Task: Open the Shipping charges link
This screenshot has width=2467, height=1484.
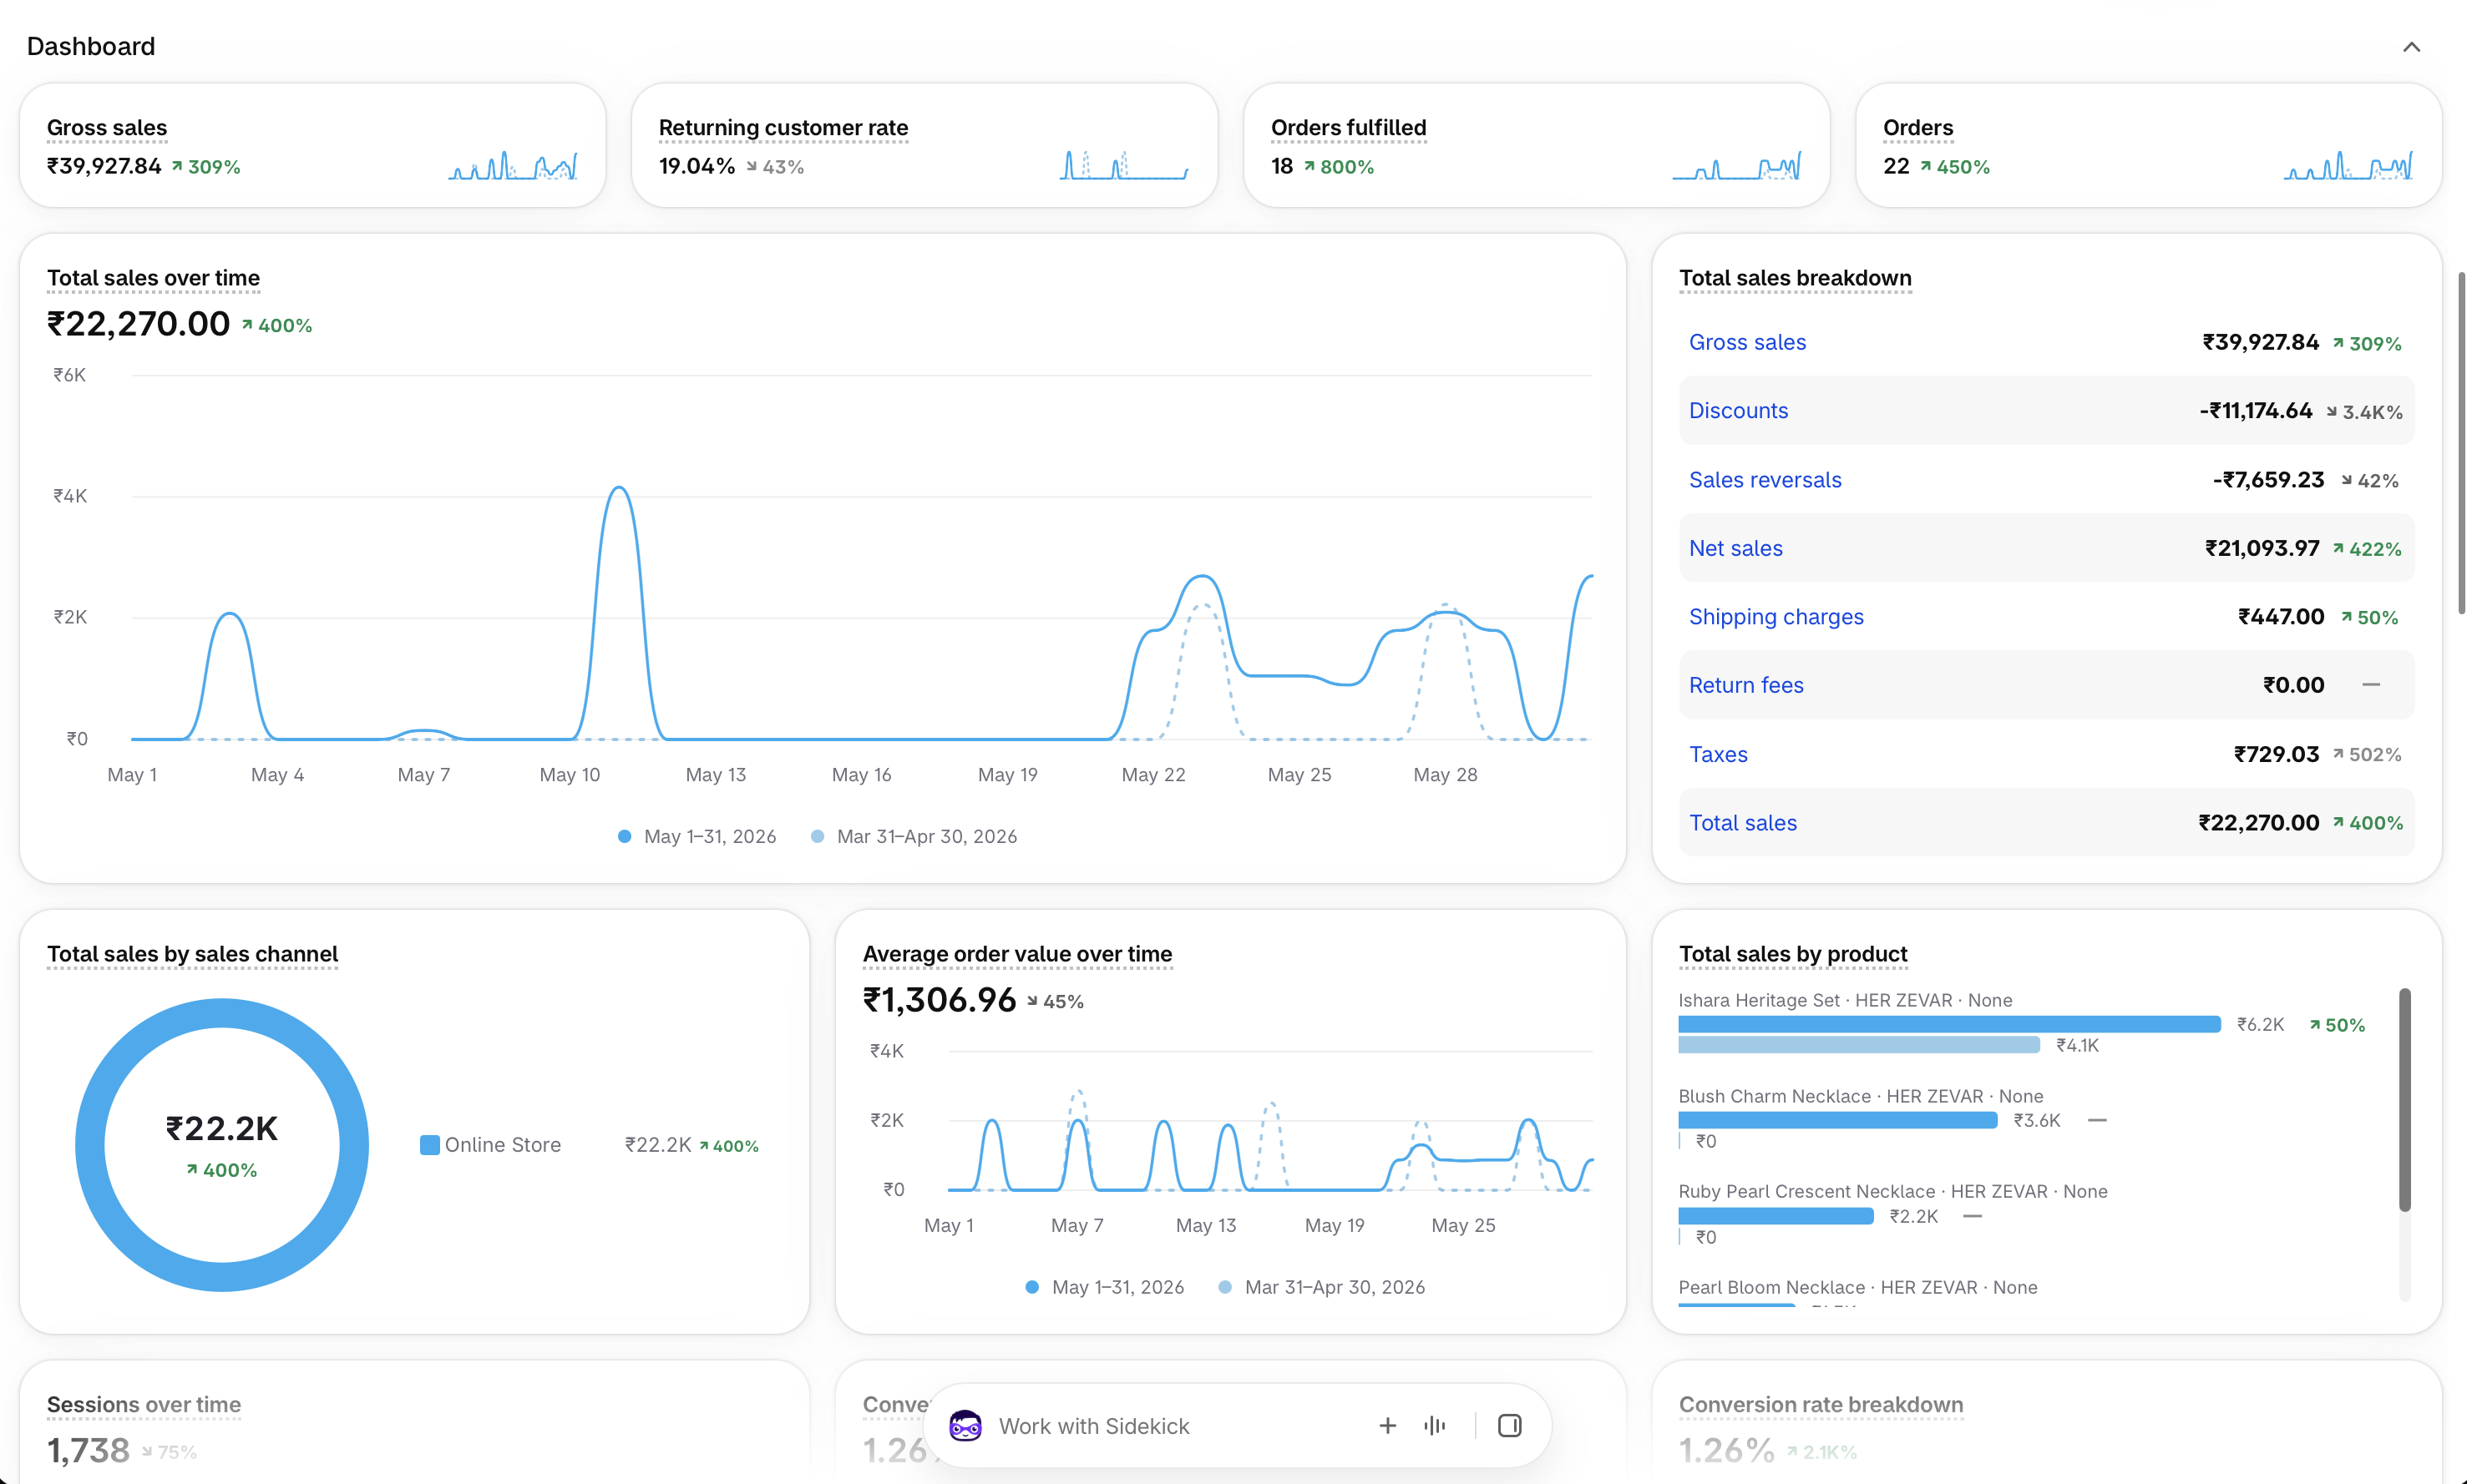Action: coord(1776,617)
